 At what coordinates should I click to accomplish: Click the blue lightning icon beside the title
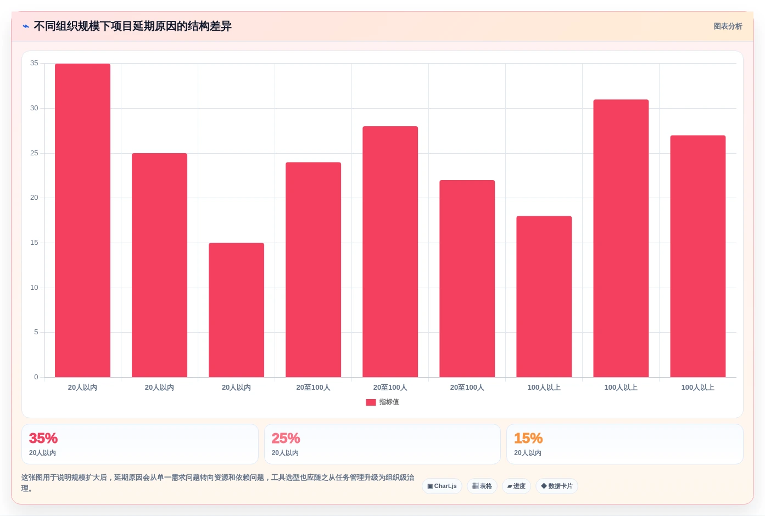(26, 26)
